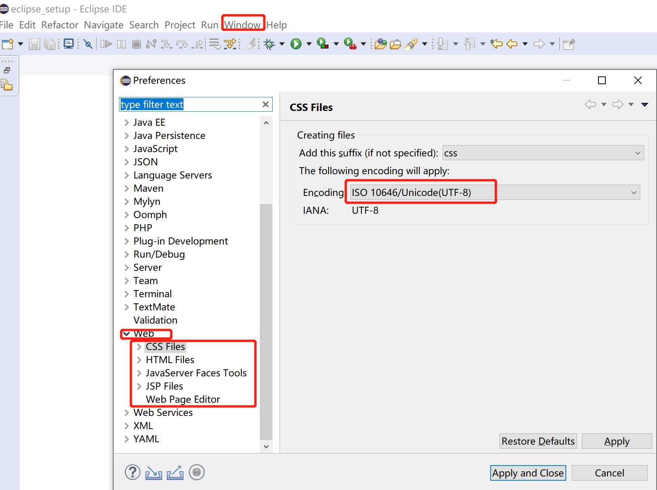Select Validation in the preferences tree
This screenshot has height=490, width=657.
[x=155, y=320]
